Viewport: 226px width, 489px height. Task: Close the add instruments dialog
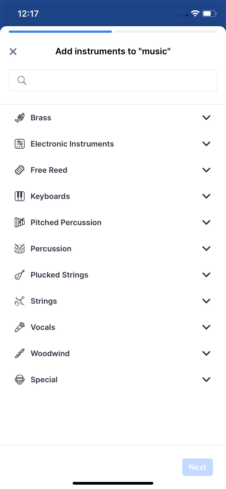(x=13, y=52)
